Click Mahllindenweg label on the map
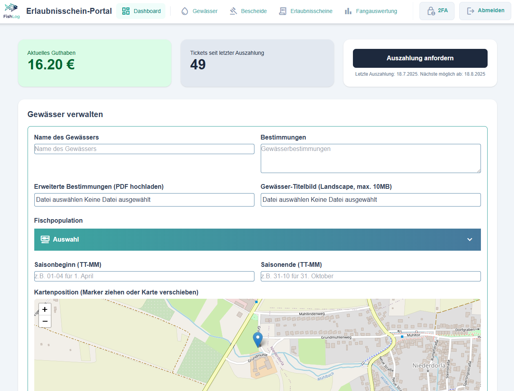 point(312,314)
